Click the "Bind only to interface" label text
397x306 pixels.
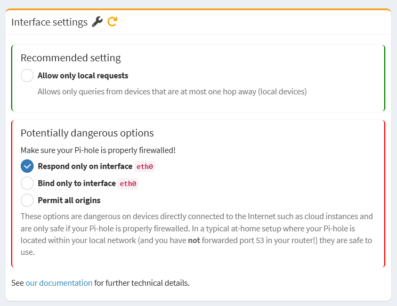77,183
